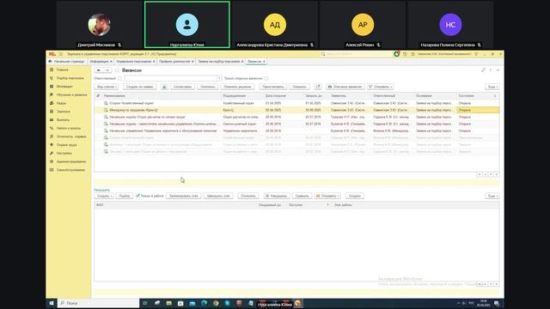Image resolution: width=550 pixels, height=309 pixels.
Task: Open the vertical dots menu of Вакансии form
Action: click(x=491, y=70)
